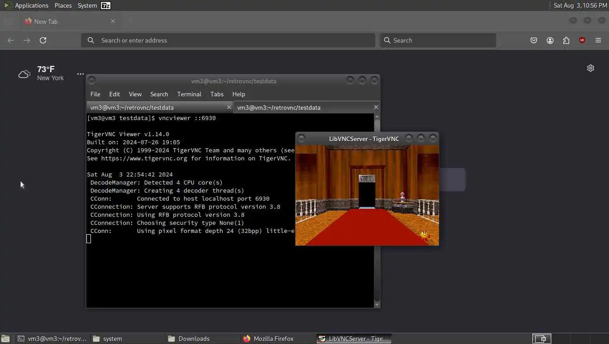609x344 pixels.
Task: Click the dark doorway in the VNC game view
Action: tap(367, 194)
